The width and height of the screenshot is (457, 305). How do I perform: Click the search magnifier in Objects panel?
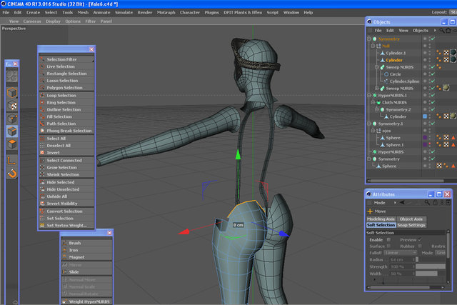442,30
